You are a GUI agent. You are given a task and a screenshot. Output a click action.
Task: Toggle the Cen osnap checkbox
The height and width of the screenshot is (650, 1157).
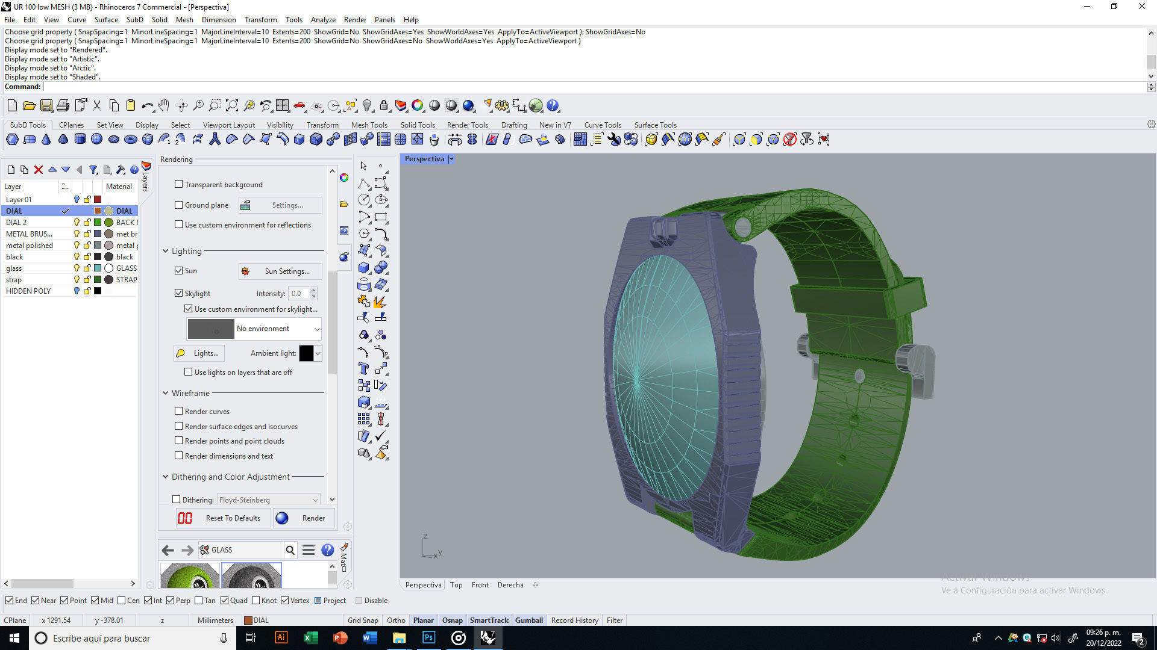coord(122,601)
